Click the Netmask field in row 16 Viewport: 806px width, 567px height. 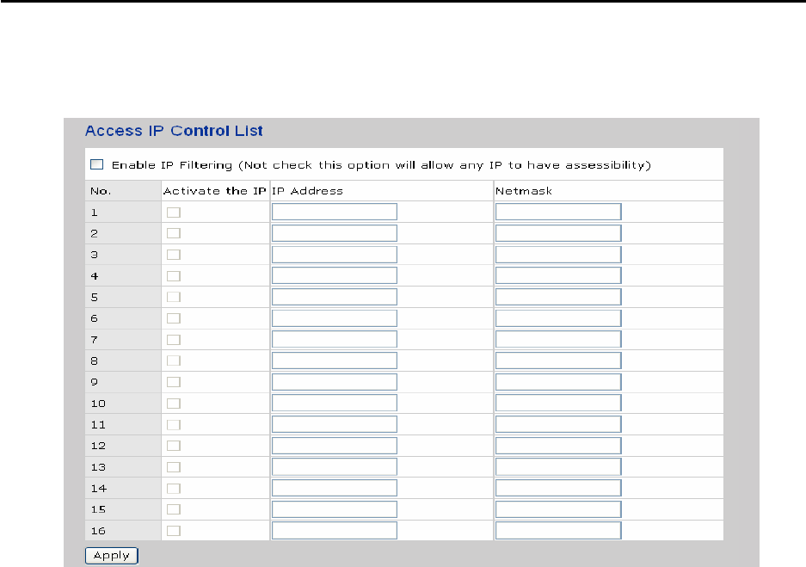click(x=558, y=531)
